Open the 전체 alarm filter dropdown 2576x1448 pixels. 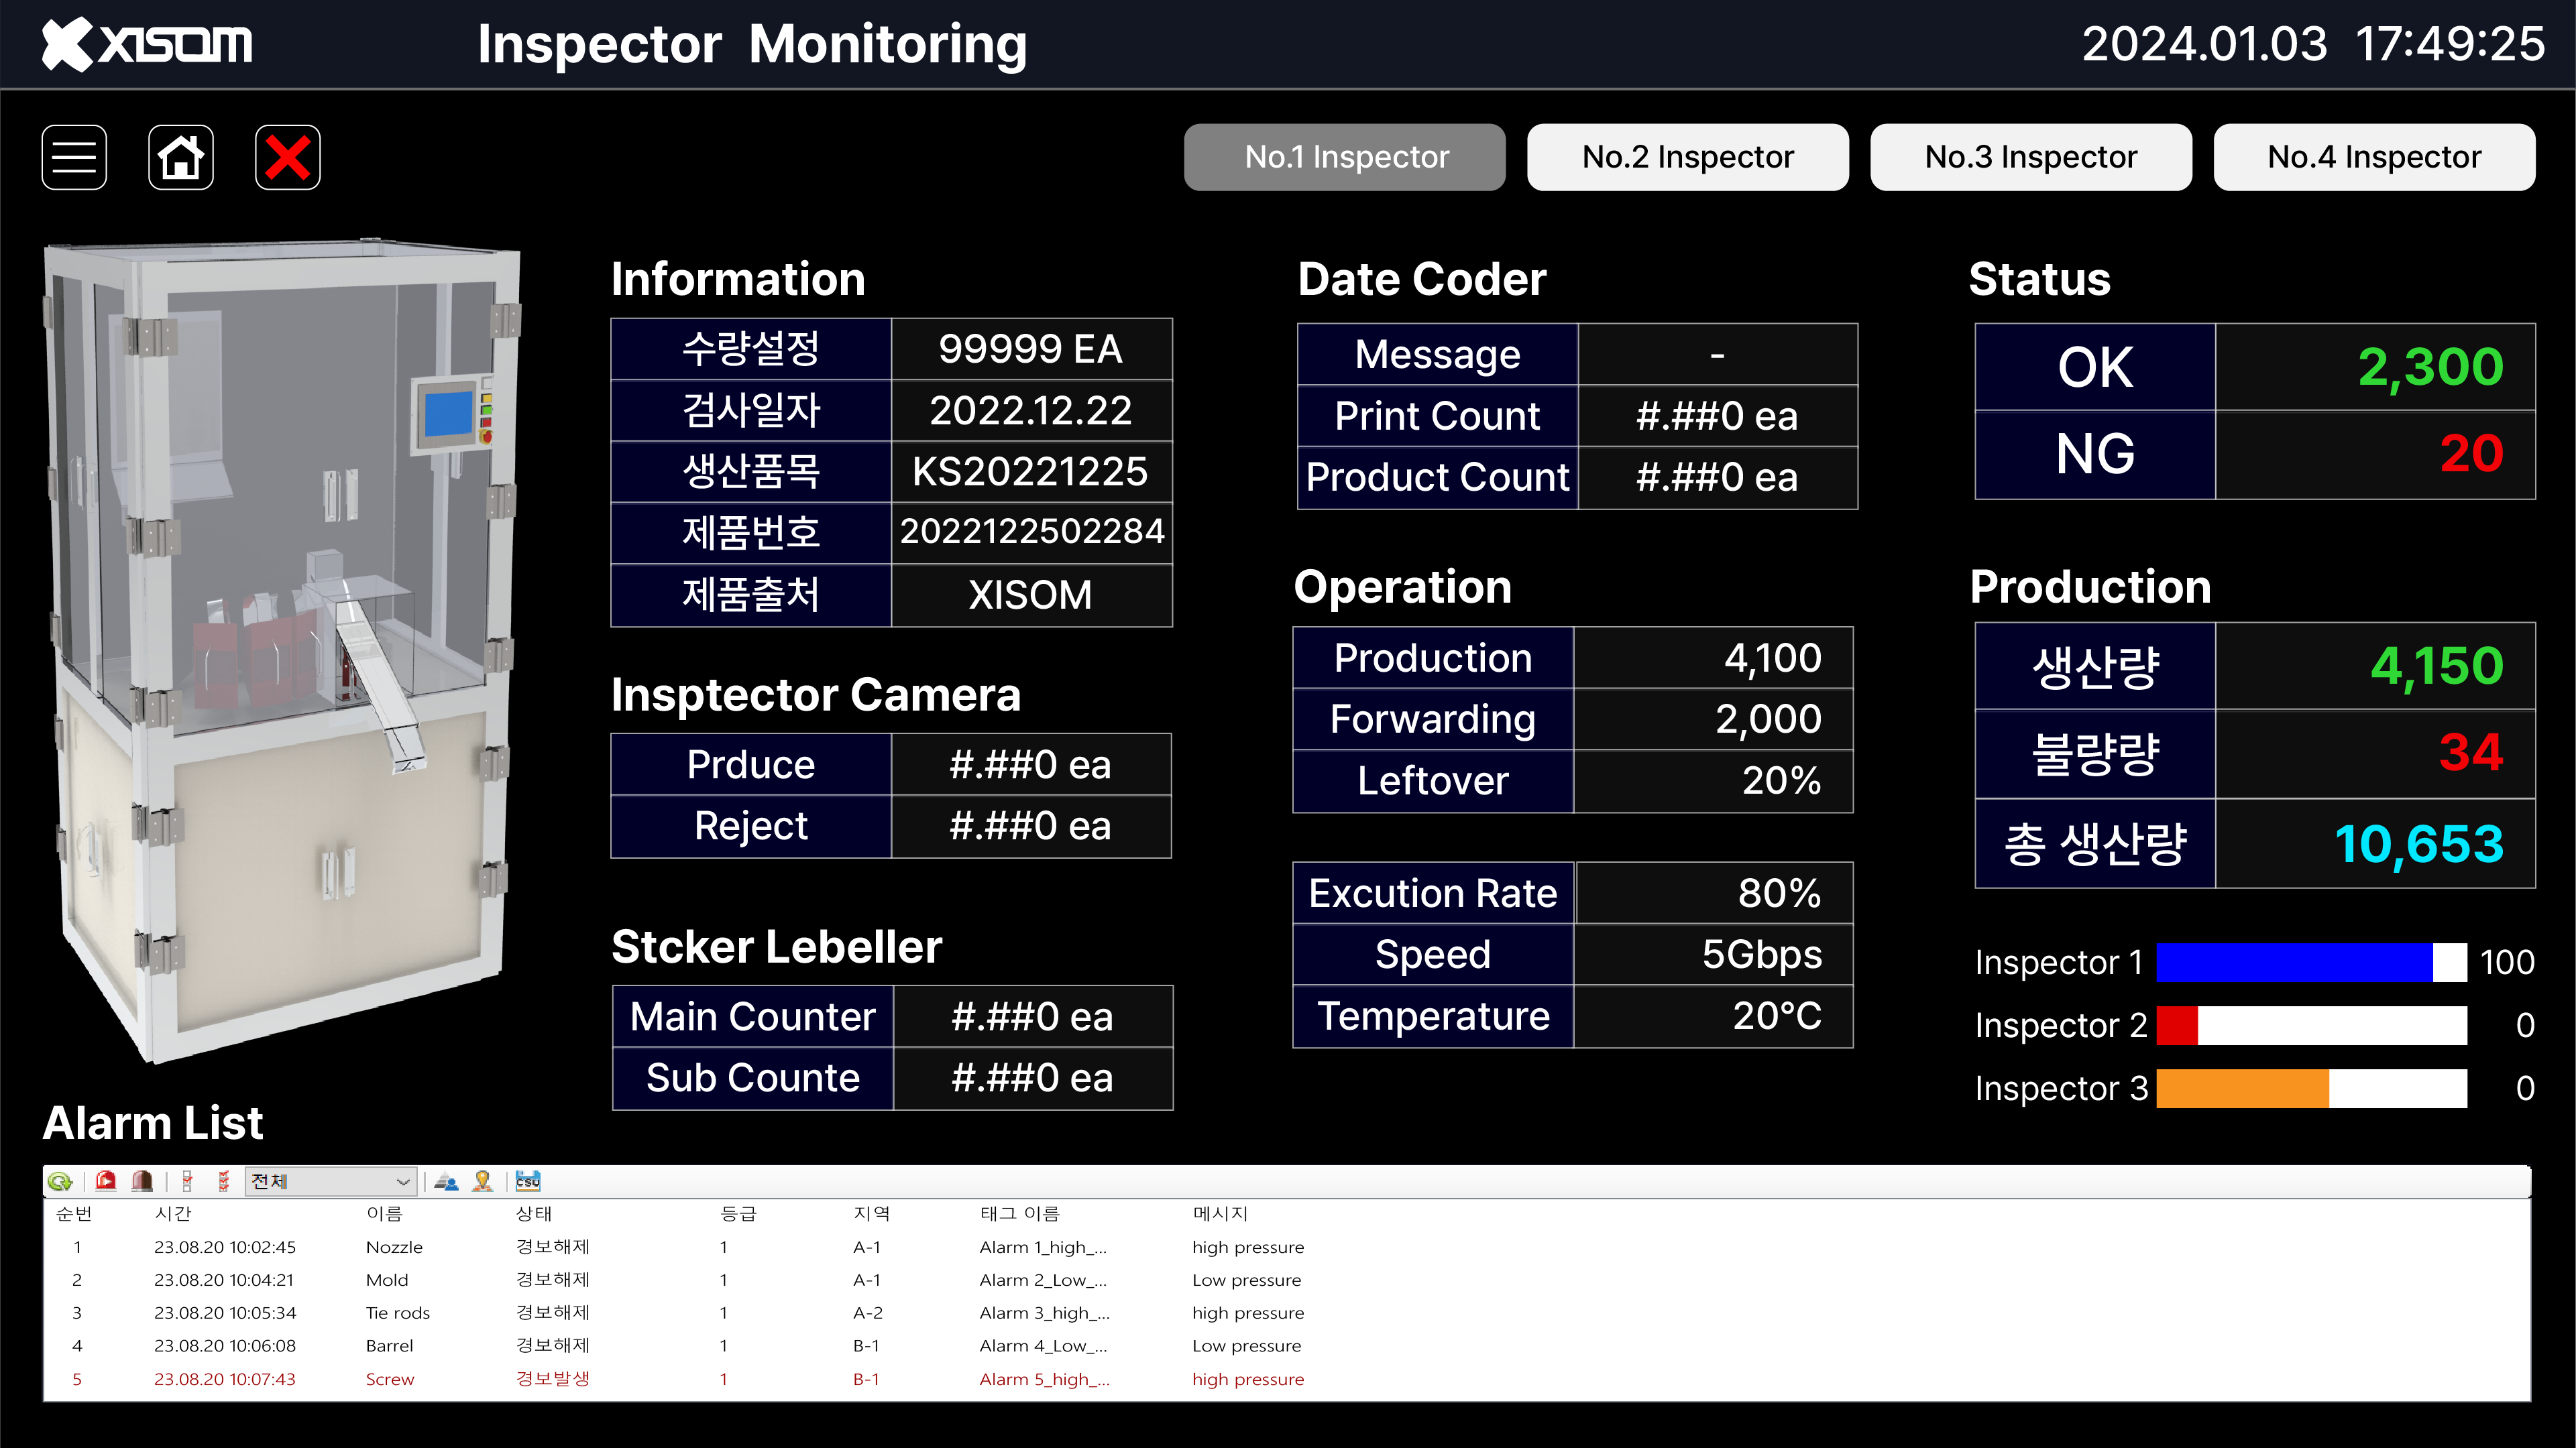330,1181
